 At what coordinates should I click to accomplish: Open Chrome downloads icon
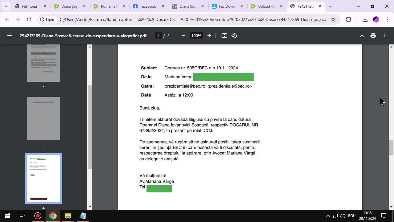[x=365, y=19]
